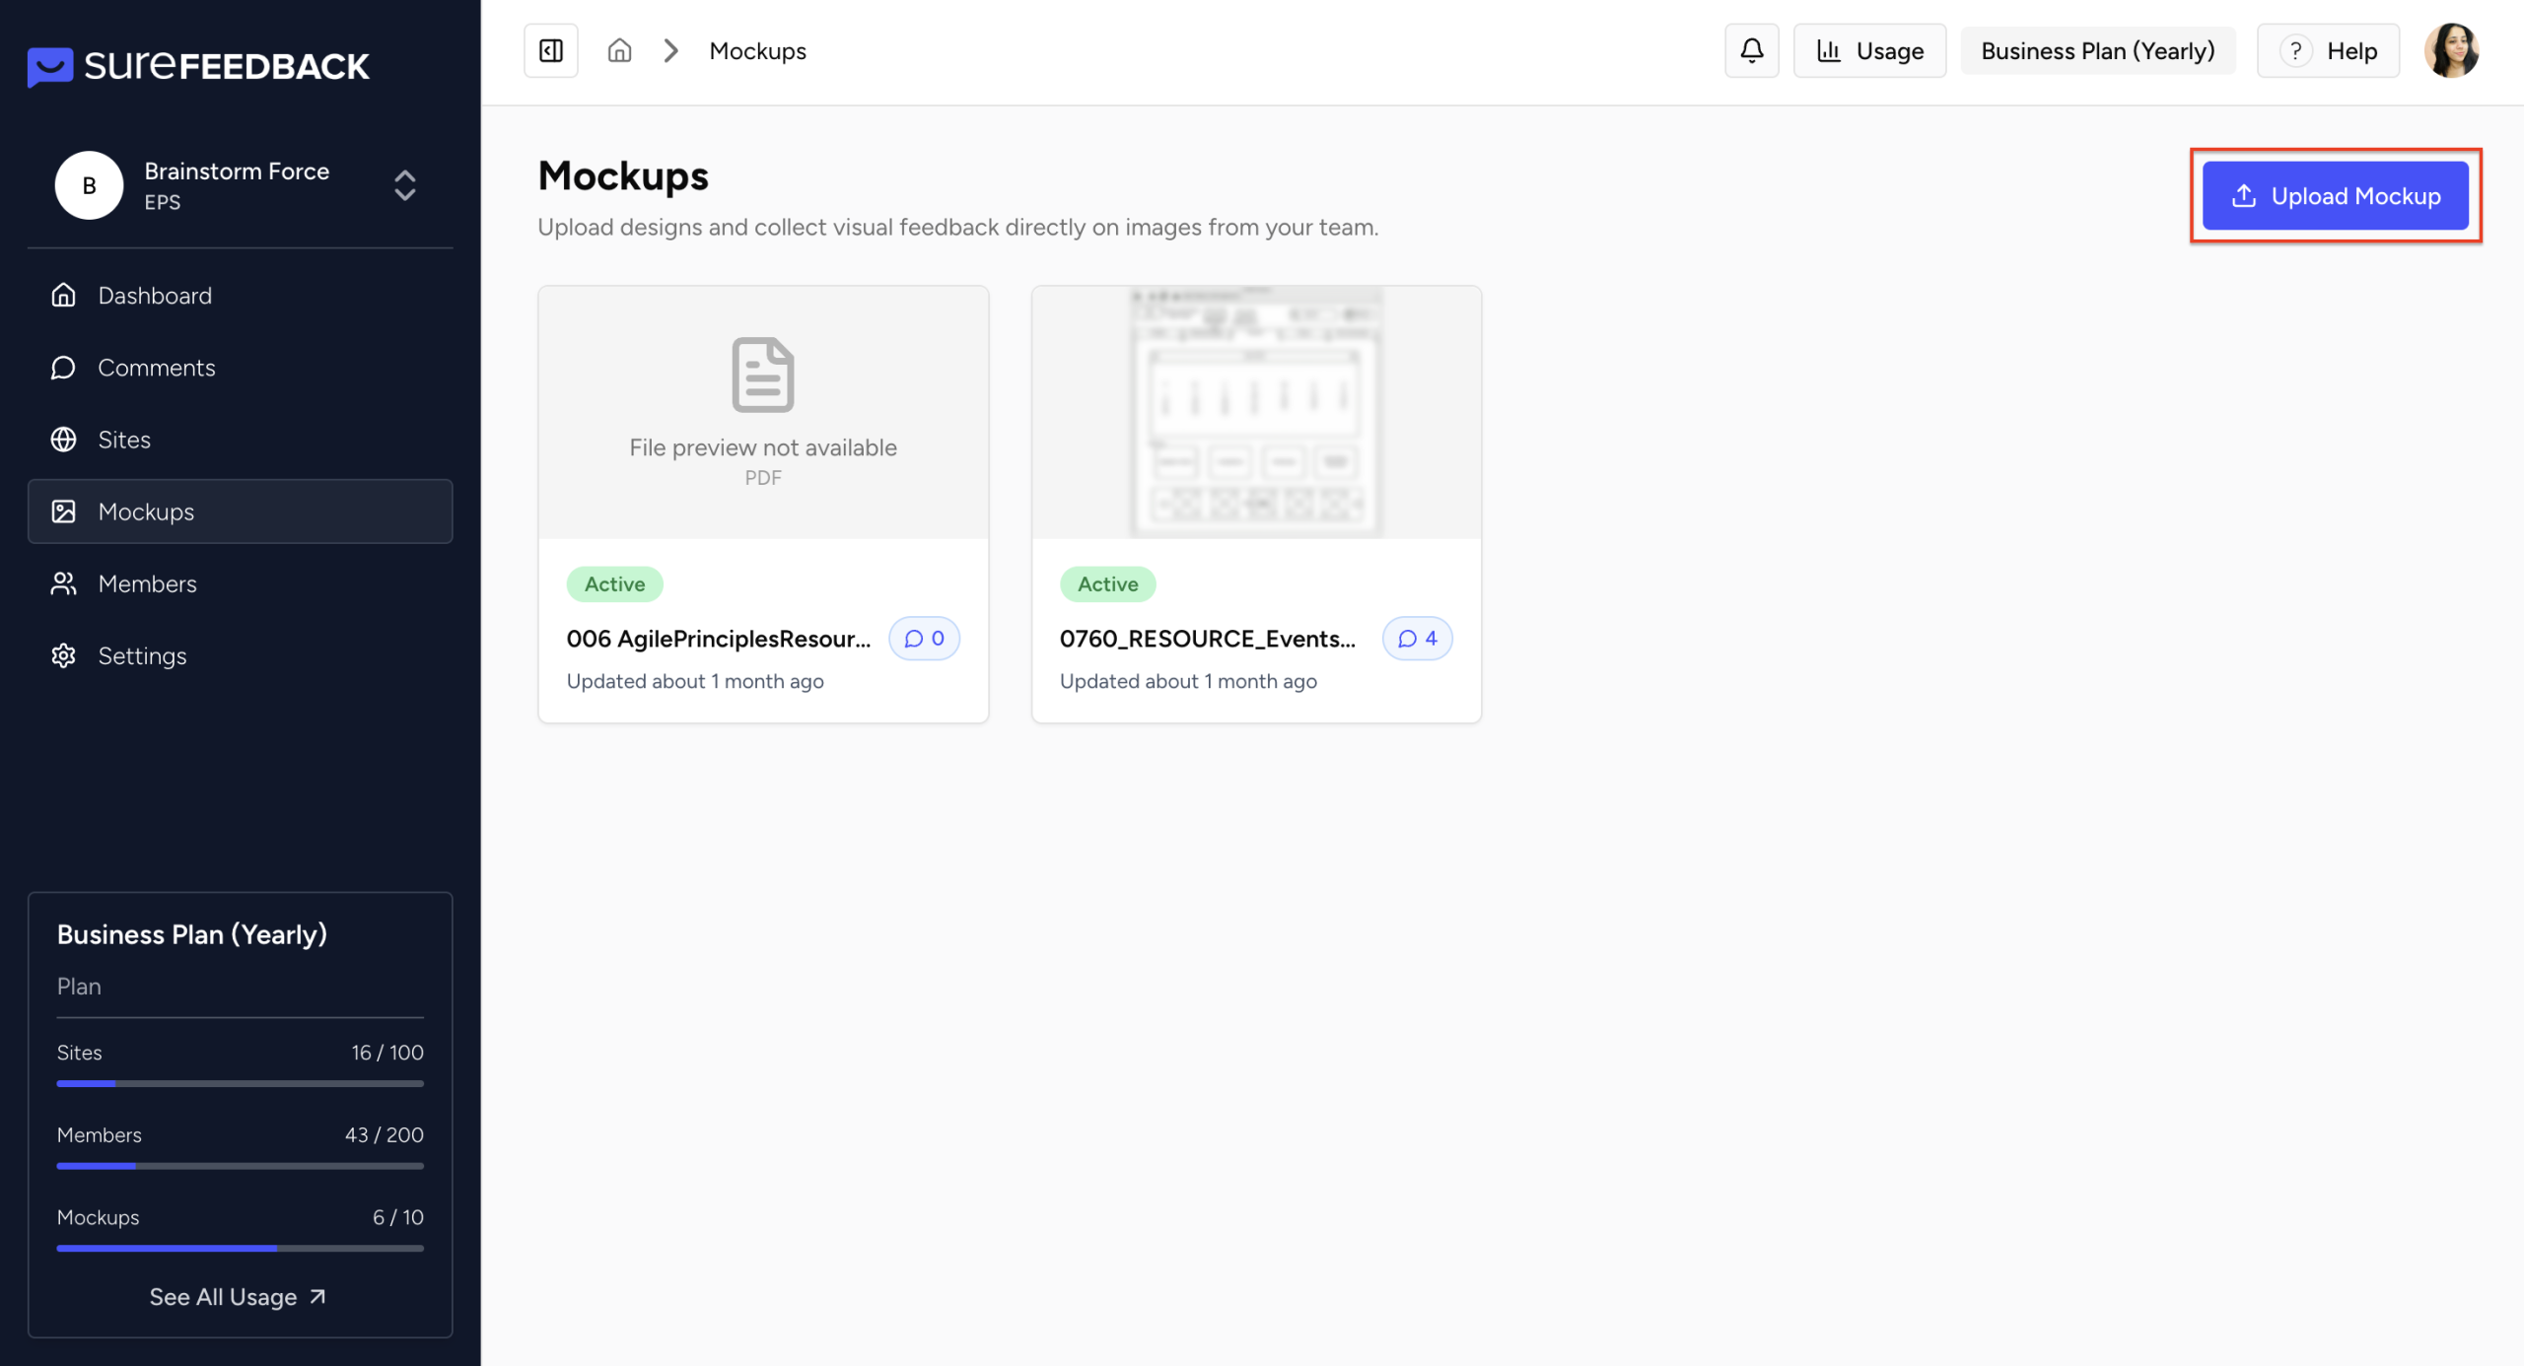Open the Business Plan (Yearly) header button
This screenshot has height=1366, width=2524.
pos(2097,50)
